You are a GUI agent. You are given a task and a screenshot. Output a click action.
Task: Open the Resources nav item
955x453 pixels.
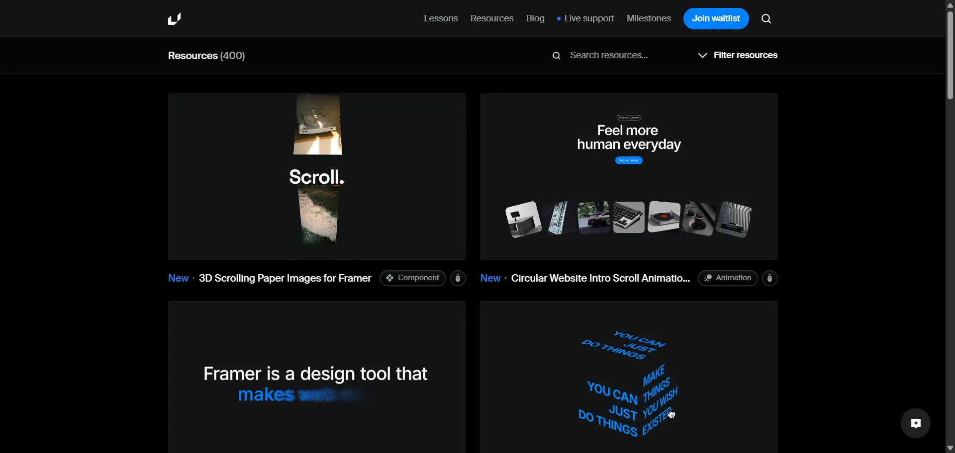pos(492,19)
